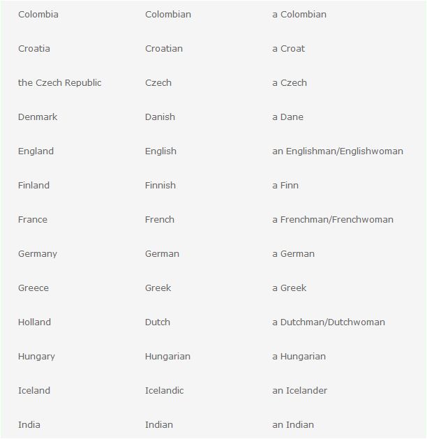
Task: Click the 'Iceland' country entry
Action: click(x=34, y=391)
